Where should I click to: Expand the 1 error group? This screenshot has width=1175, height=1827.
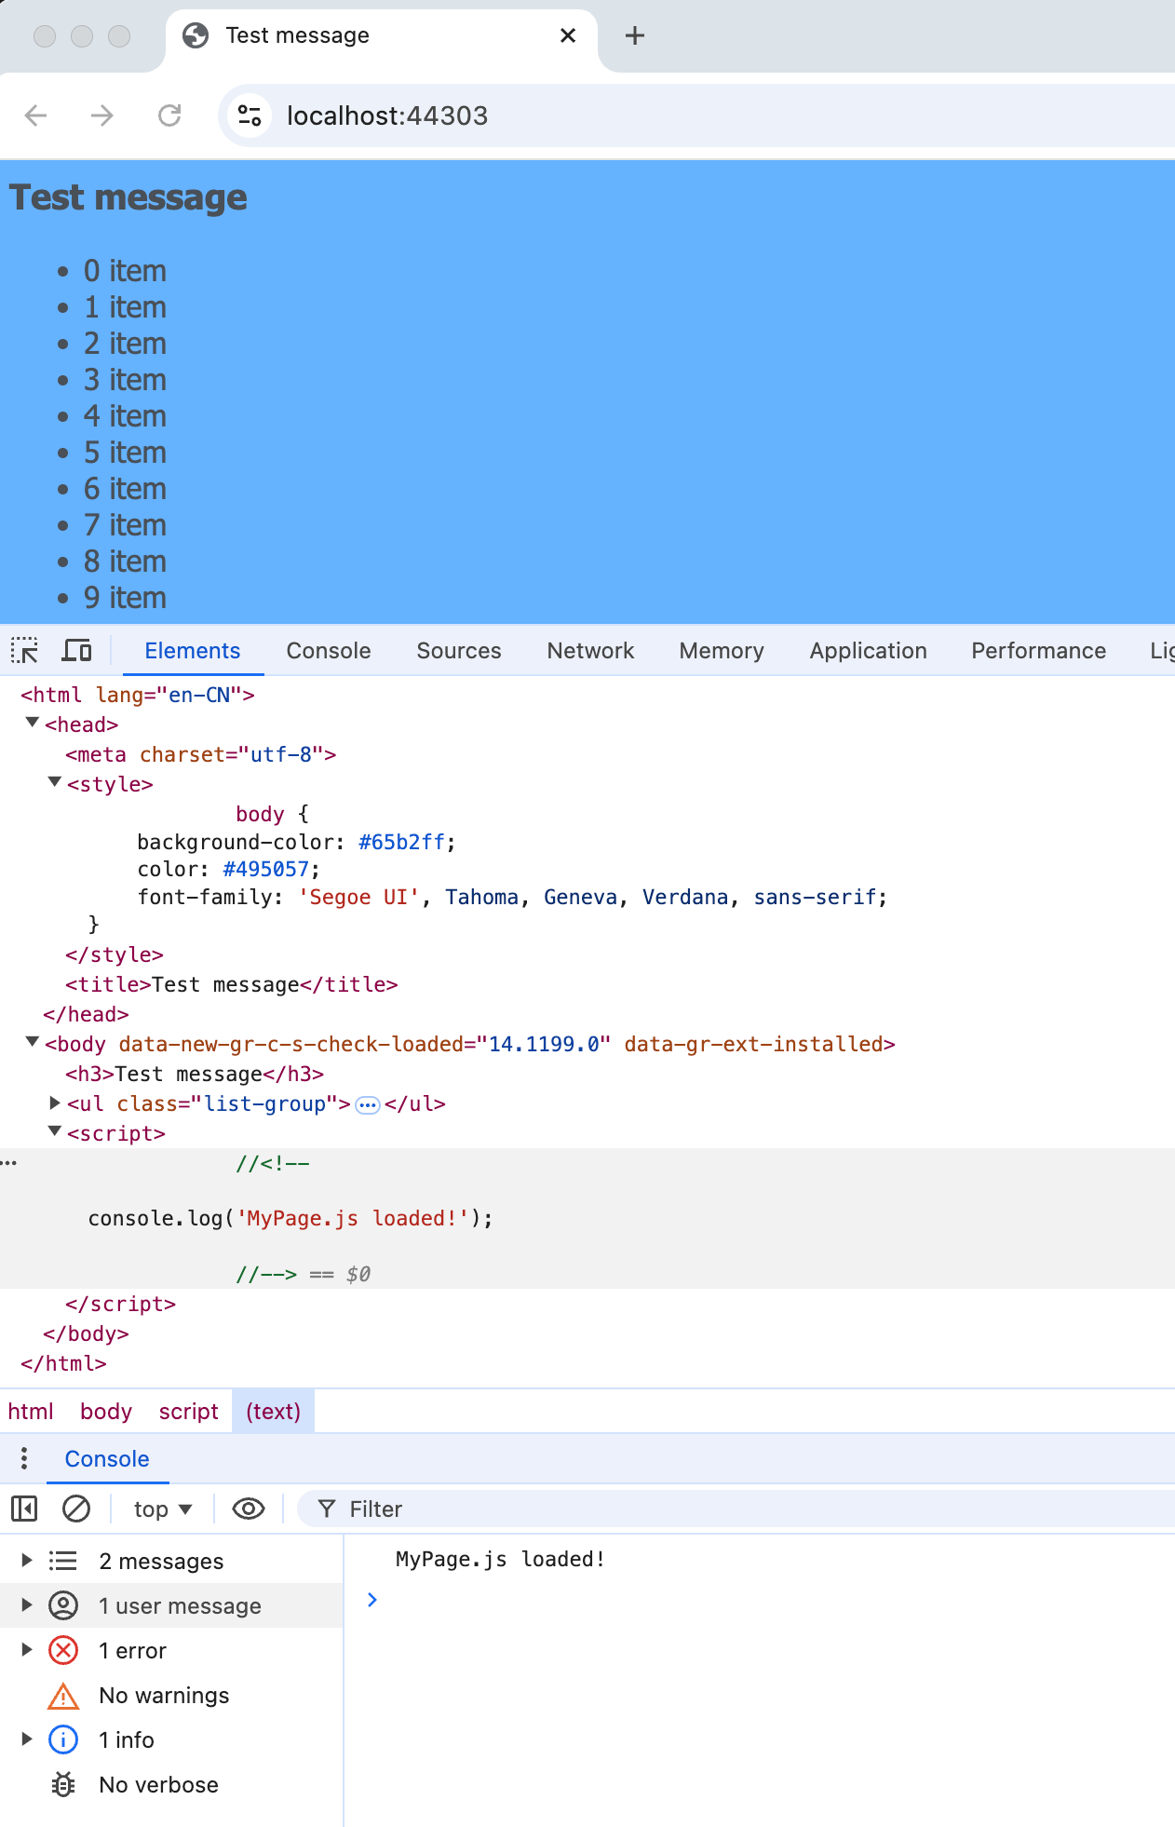click(27, 1650)
